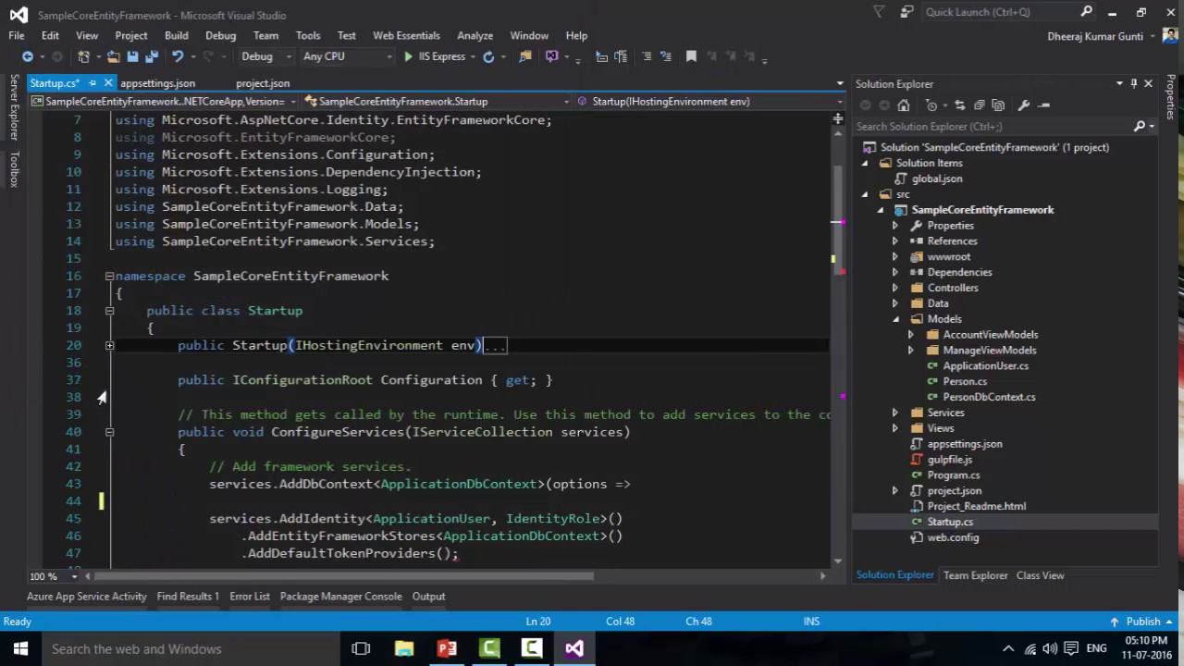Click the notifications flag icon in title bar

(x=879, y=12)
